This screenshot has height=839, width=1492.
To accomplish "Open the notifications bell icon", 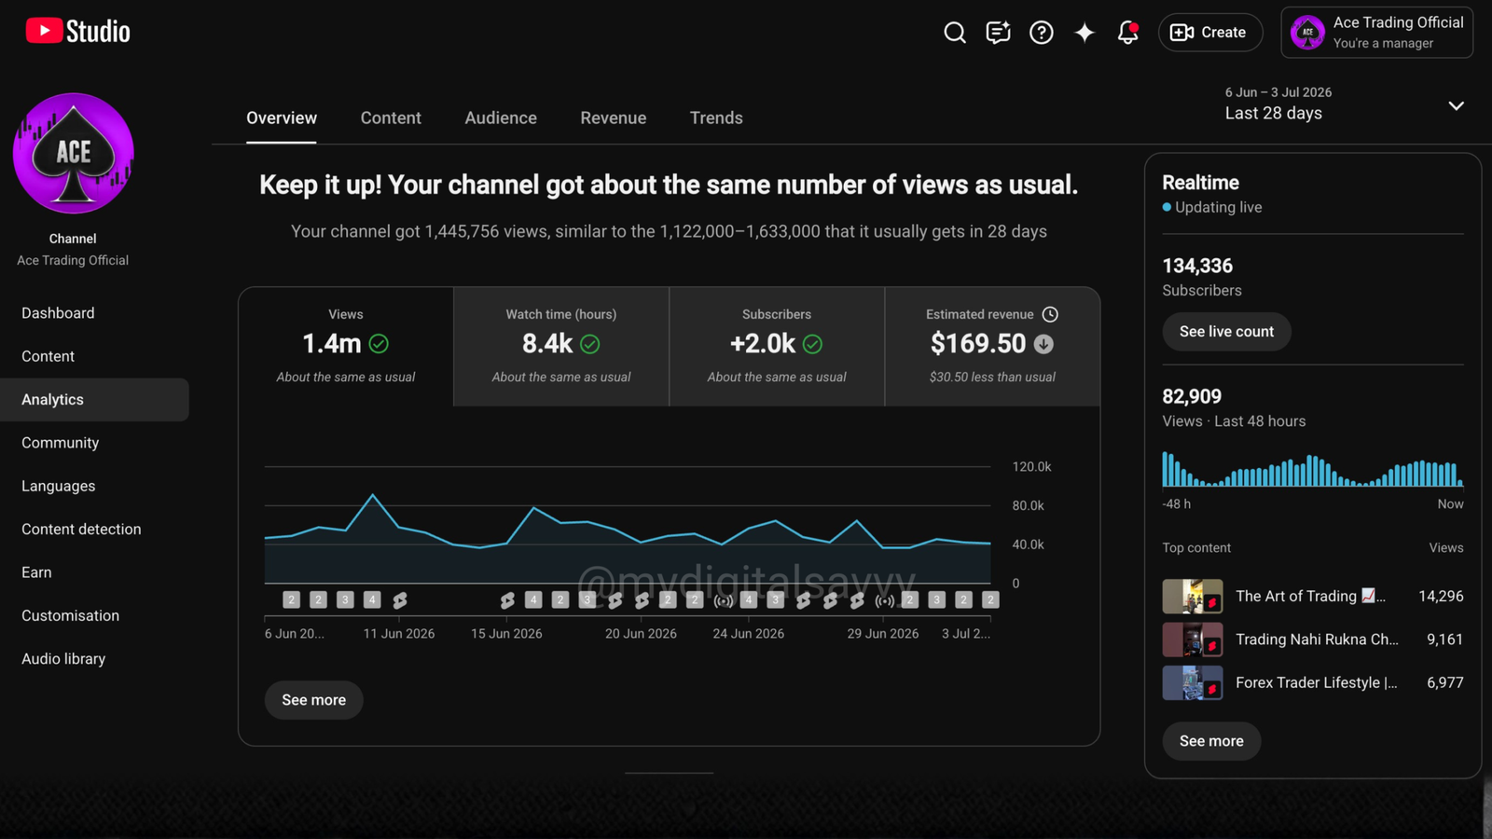I will coord(1127,33).
